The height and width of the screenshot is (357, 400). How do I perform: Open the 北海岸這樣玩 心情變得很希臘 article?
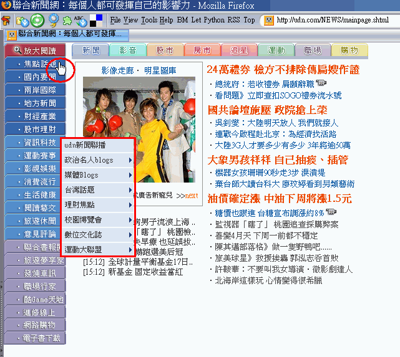click(x=268, y=280)
